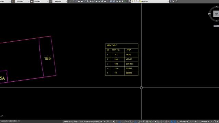Select the Multiline Text 'A' tool
The height and width of the screenshot is (123, 219).
click(x=123, y=1)
